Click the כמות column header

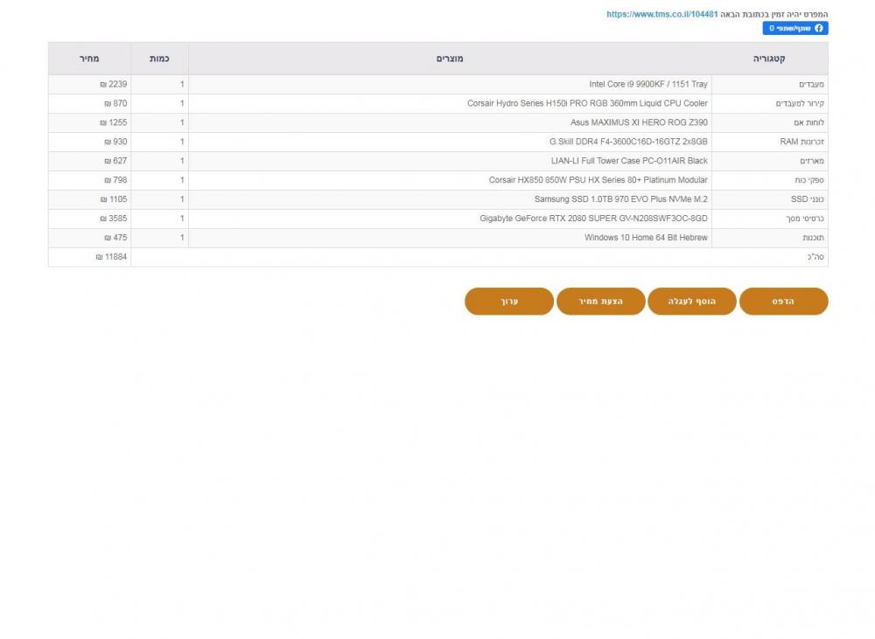(x=159, y=59)
